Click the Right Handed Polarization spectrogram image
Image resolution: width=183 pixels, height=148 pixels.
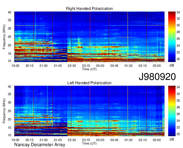89,37
